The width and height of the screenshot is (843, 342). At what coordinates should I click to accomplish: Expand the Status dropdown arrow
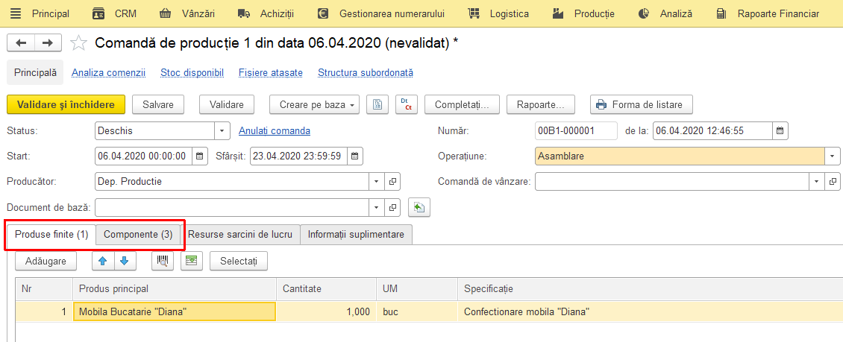coord(222,130)
